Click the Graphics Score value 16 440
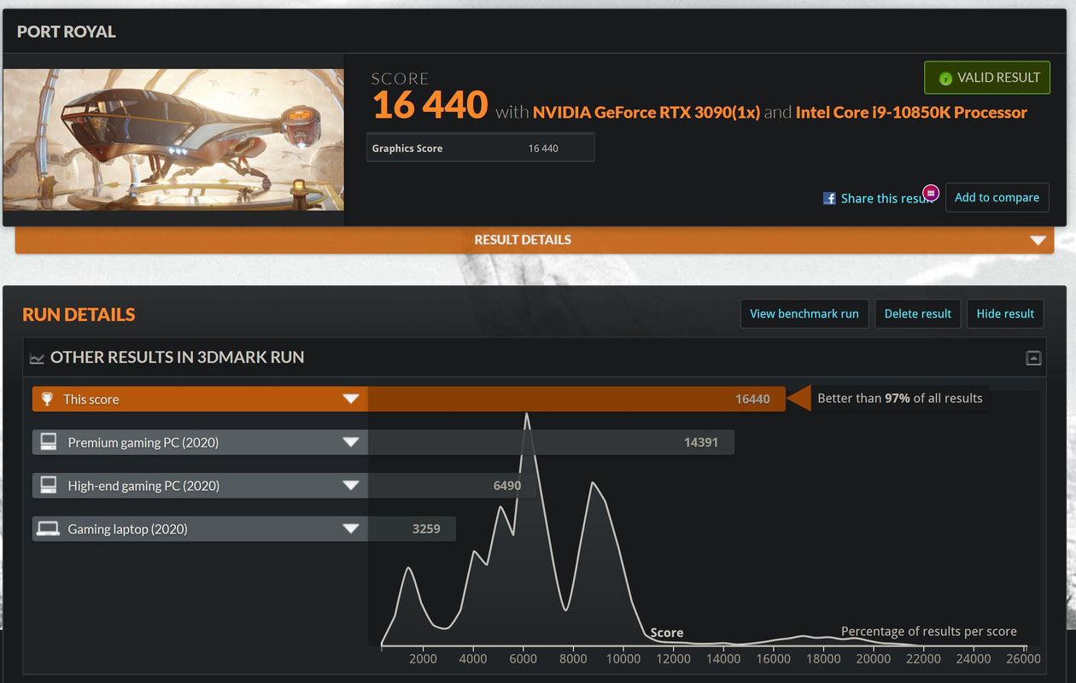 click(543, 149)
